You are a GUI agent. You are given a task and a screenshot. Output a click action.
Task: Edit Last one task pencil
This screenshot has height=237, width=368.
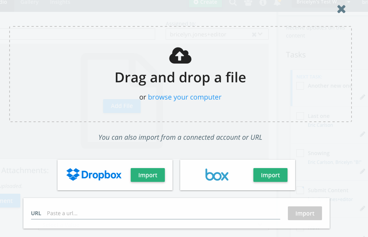click(x=363, y=134)
